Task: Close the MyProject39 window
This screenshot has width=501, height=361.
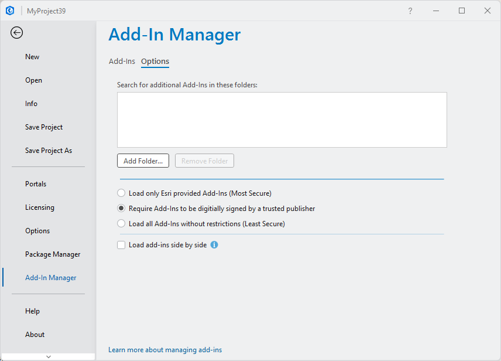Action: [x=488, y=11]
